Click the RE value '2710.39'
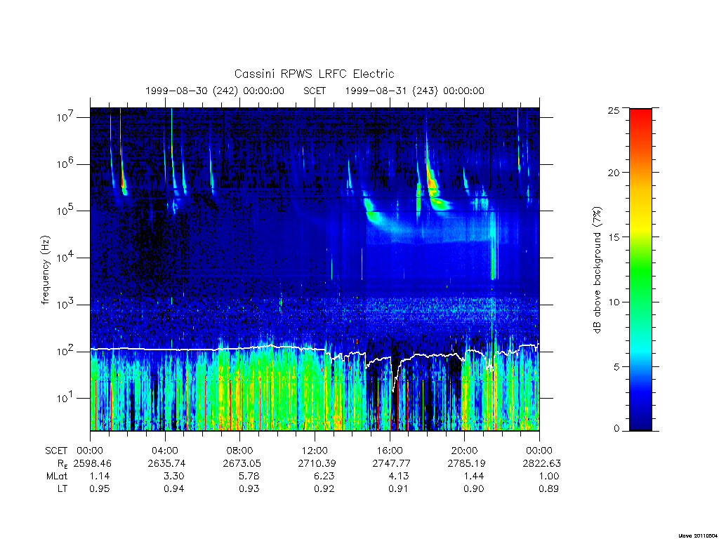719x539 pixels. click(317, 463)
